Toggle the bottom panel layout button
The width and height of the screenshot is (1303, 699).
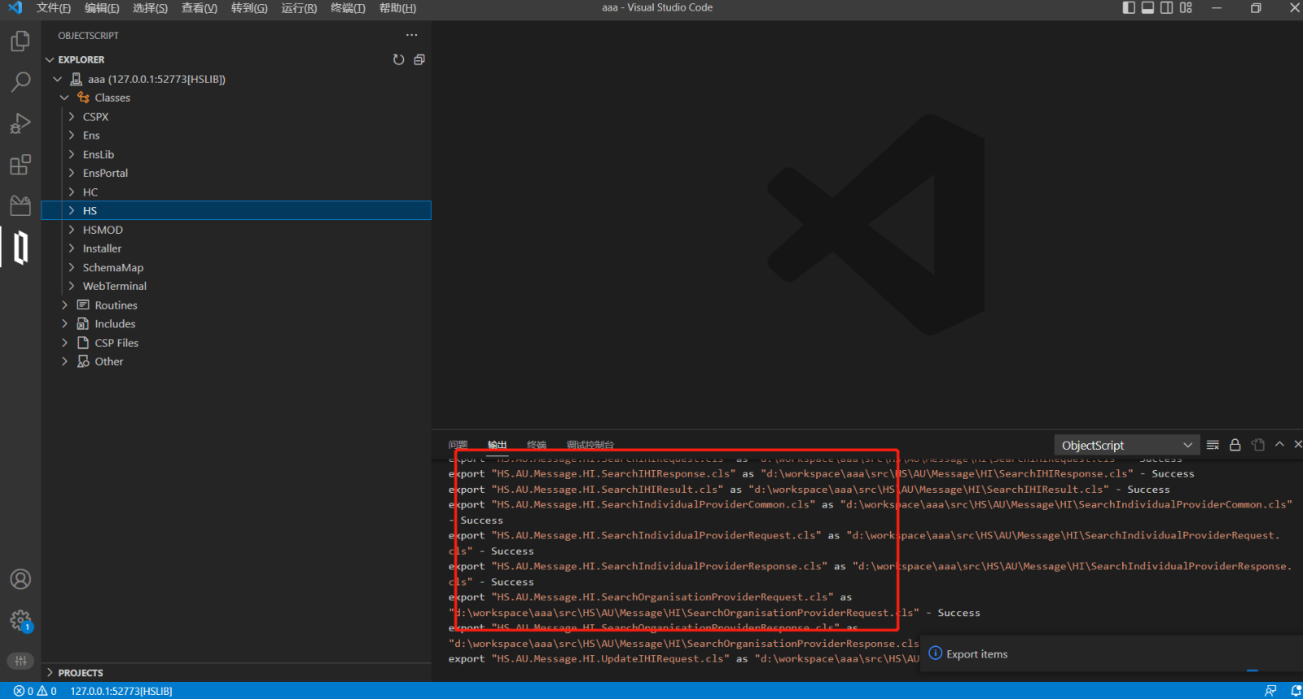1147,8
